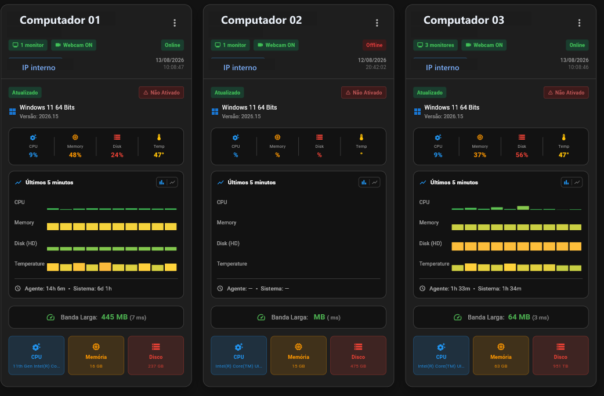Open the Memória 16 GB card
This screenshot has width=604, height=396.
click(96, 355)
